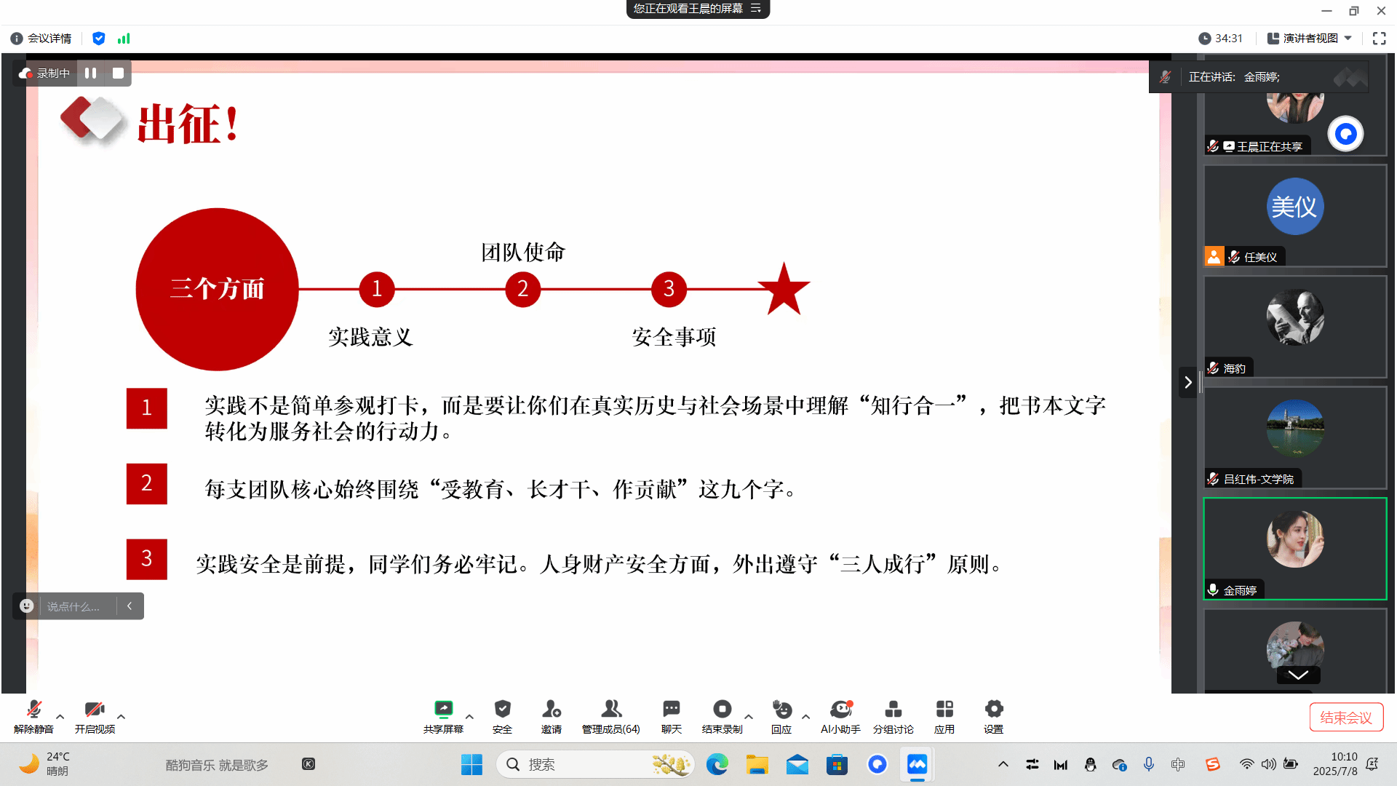The height and width of the screenshot is (786, 1397).
Task: Click the red 结束会议 button
Action: (x=1346, y=718)
